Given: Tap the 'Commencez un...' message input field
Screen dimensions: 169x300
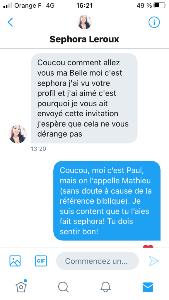Looking at the screenshot, I should point(97,261).
